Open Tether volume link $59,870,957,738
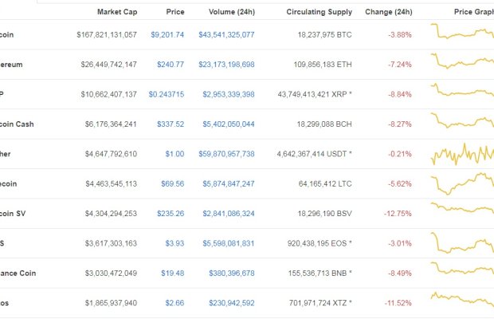 pos(226,154)
